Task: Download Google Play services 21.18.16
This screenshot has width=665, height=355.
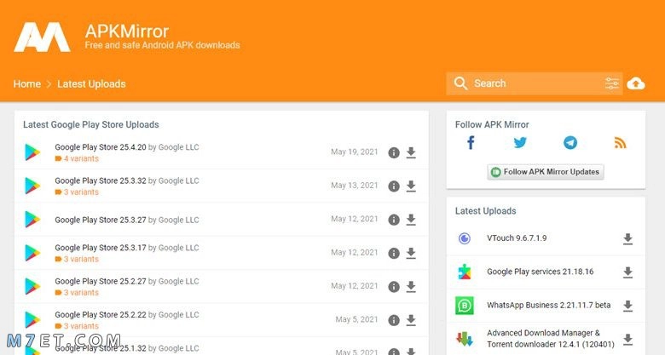Action: (x=627, y=272)
